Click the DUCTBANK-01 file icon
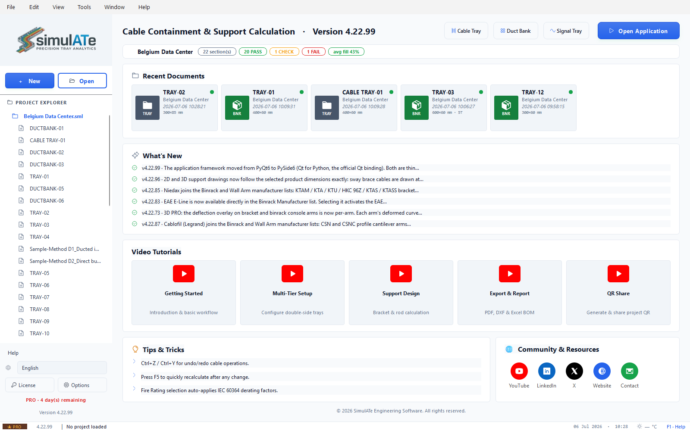 point(21,128)
